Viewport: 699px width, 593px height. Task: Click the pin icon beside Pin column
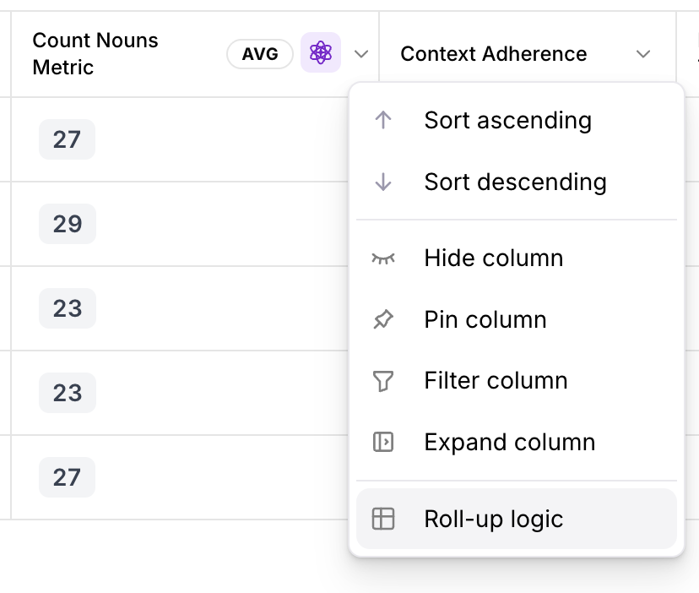click(383, 319)
